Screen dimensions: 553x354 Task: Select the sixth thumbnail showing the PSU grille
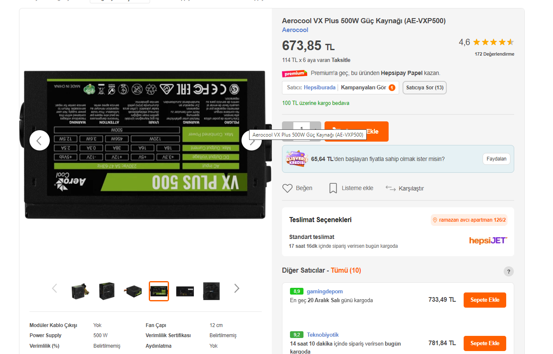click(x=211, y=291)
